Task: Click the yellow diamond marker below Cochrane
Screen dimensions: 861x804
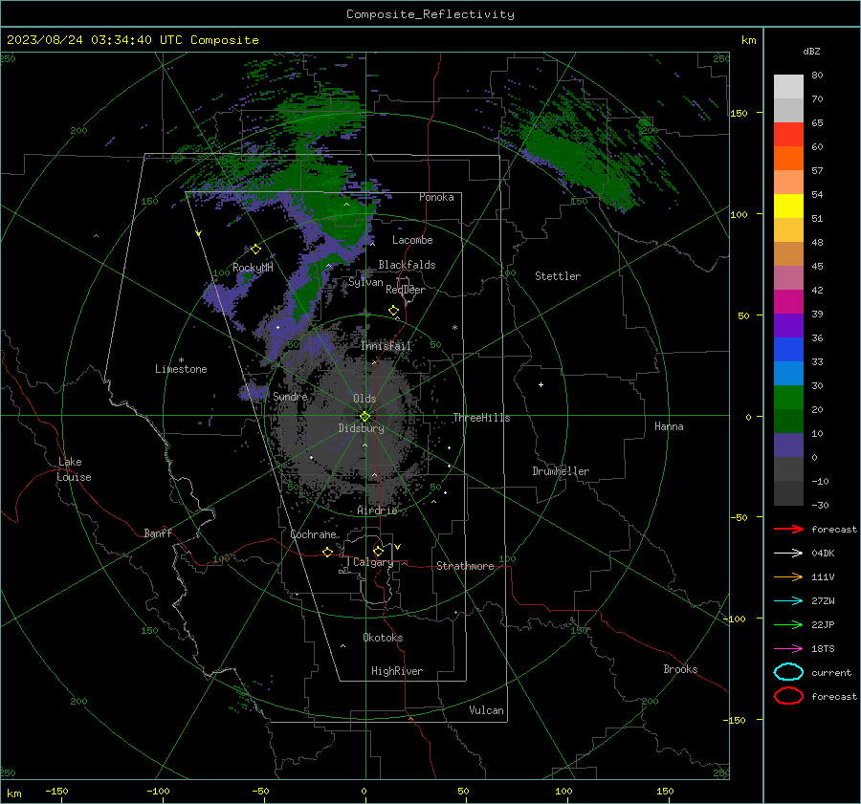Action: click(327, 552)
